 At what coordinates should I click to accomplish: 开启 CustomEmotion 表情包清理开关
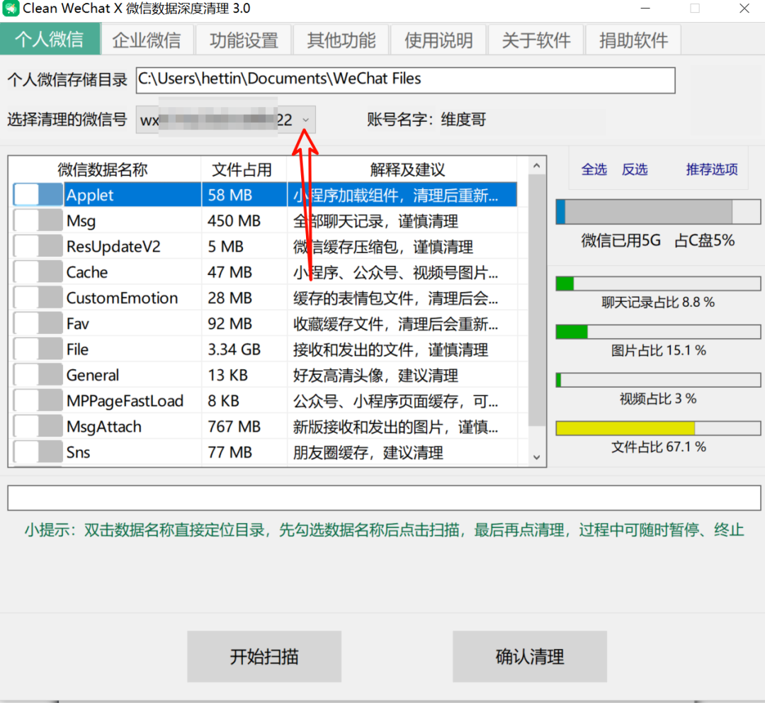click(x=38, y=298)
